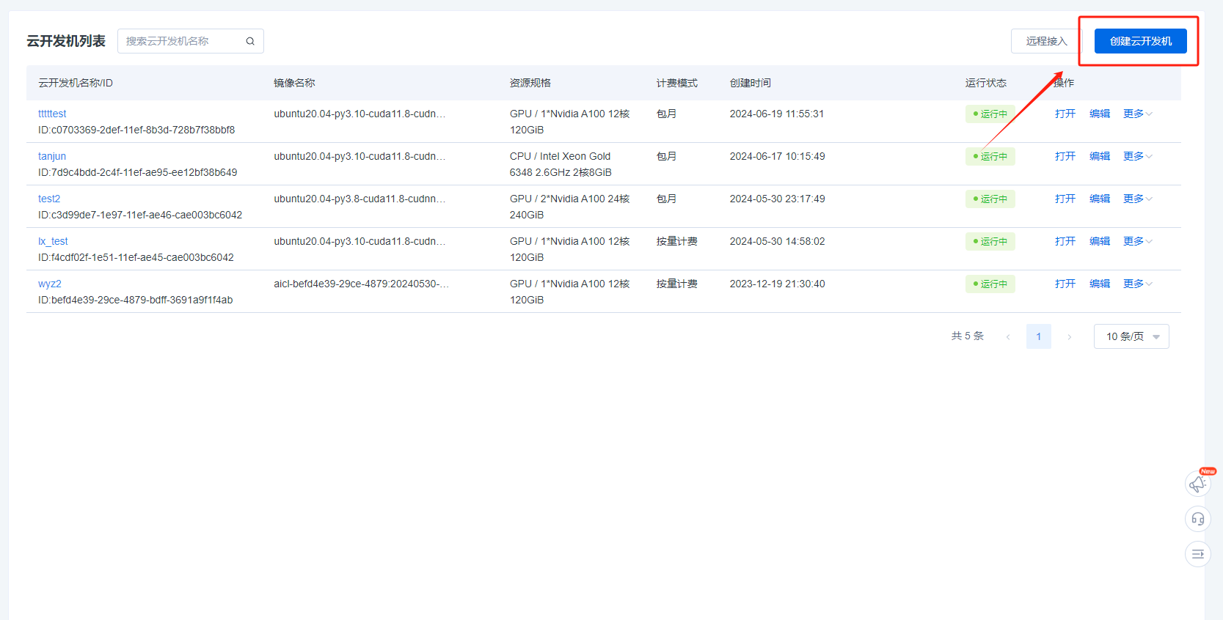Click the search magnifier icon
The height and width of the screenshot is (620, 1223).
click(250, 41)
